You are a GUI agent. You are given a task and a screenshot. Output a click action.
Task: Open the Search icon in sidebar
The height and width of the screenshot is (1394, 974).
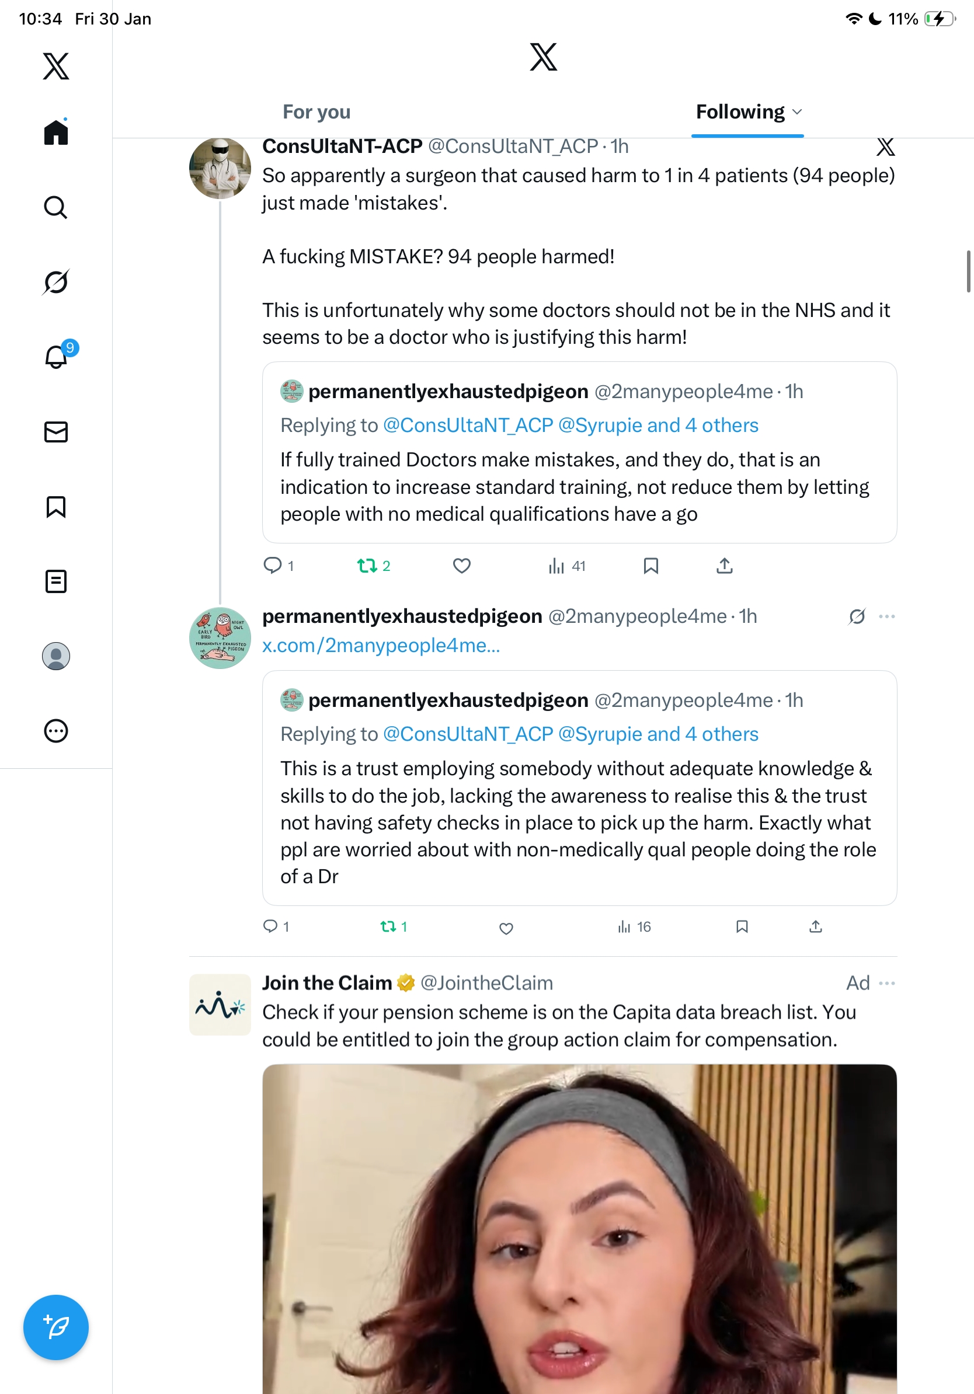coord(55,208)
